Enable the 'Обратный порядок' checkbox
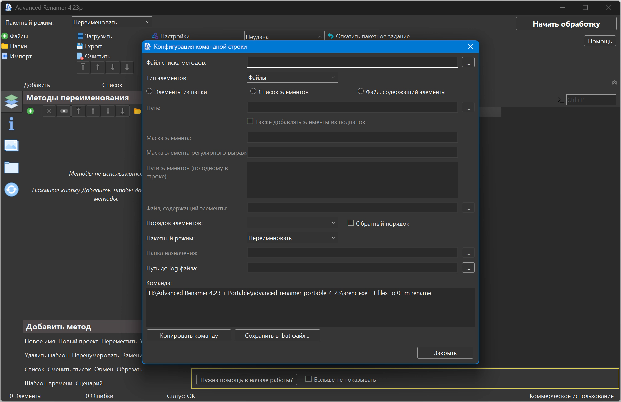The width and height of the screenshot is (621, 402). click(351, 223)
